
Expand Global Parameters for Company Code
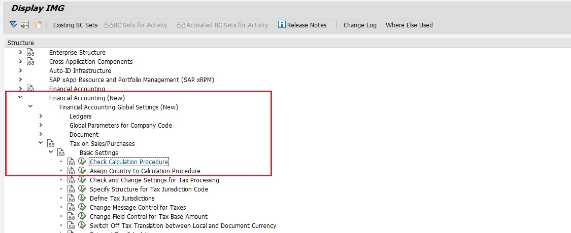click(x=41, y=126)
